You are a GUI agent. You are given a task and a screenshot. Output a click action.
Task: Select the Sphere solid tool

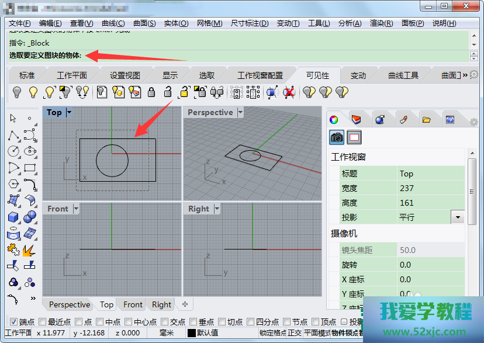[x=30, y=217]
